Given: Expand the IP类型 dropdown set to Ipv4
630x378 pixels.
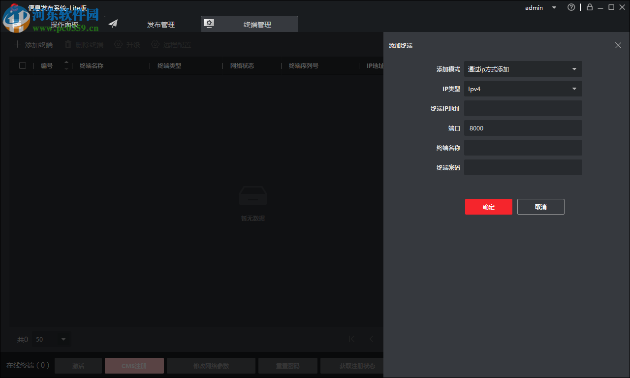Looking at the screenshot, I should click(523, 89).
